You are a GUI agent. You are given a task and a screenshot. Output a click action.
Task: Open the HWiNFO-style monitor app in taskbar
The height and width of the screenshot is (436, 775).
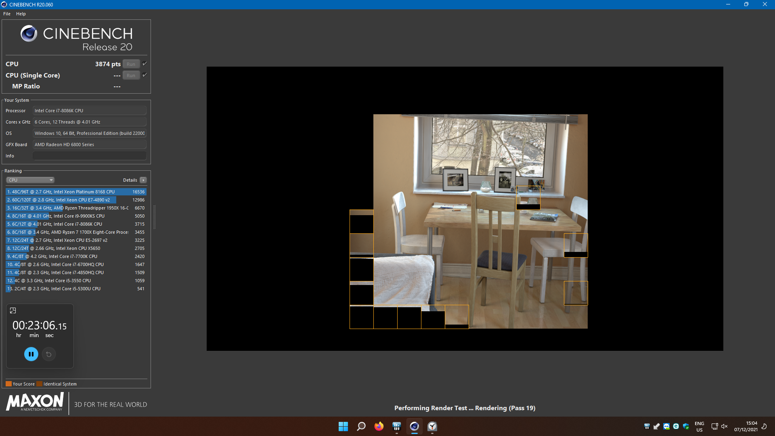(x=397, y=426)
